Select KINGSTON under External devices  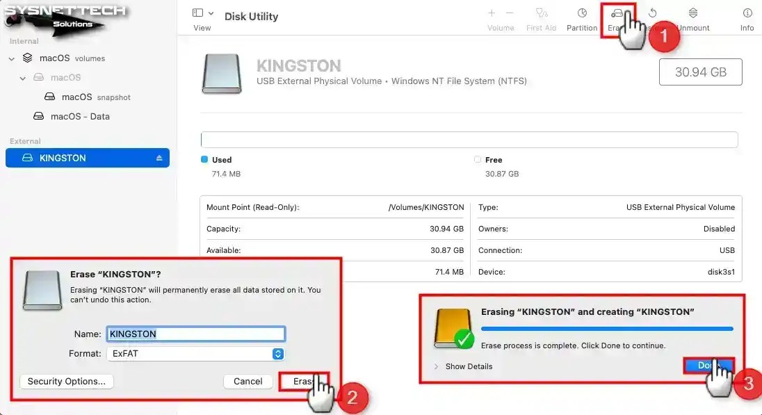pos(76,157)
